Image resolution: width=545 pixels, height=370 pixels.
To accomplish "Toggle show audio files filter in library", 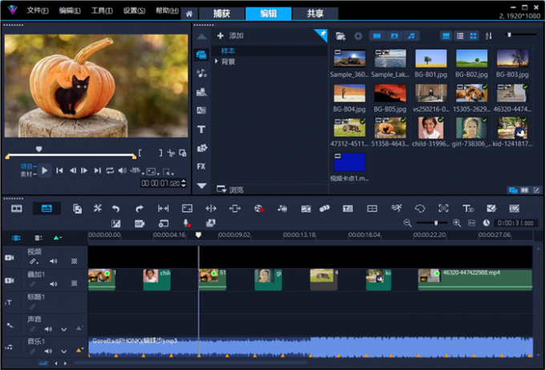I will coord(411,36).
